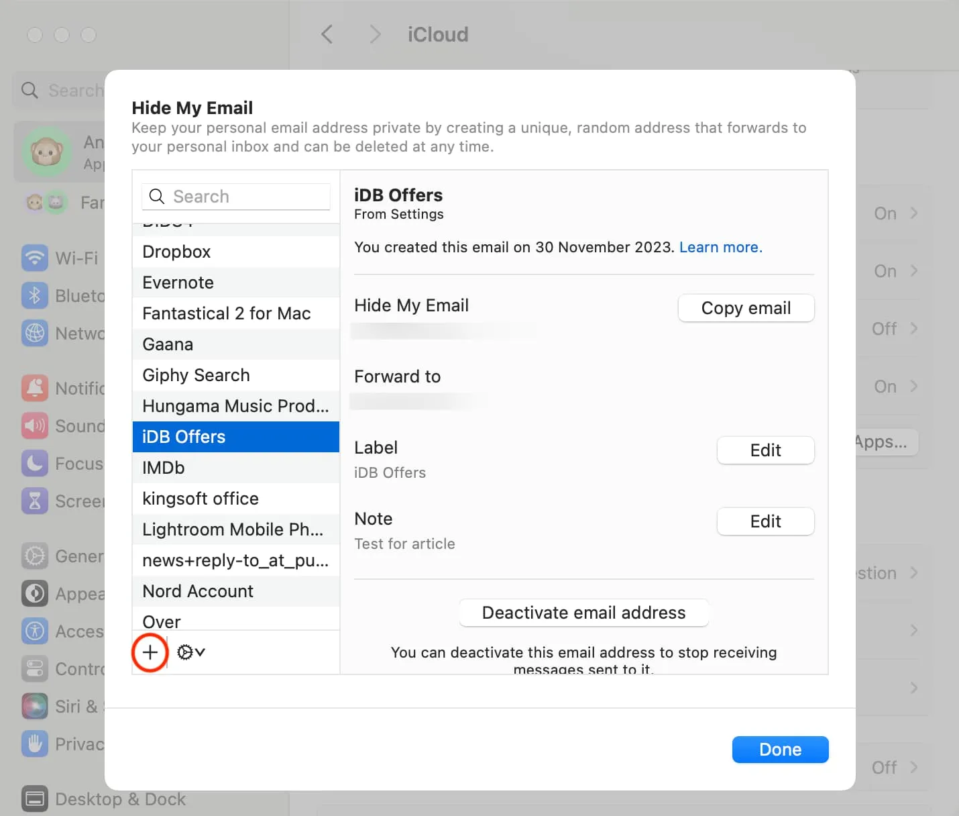Click the Desktop & Dock sidebar icon
Viewport: 959px width, 816px height.
coord(35,799)
